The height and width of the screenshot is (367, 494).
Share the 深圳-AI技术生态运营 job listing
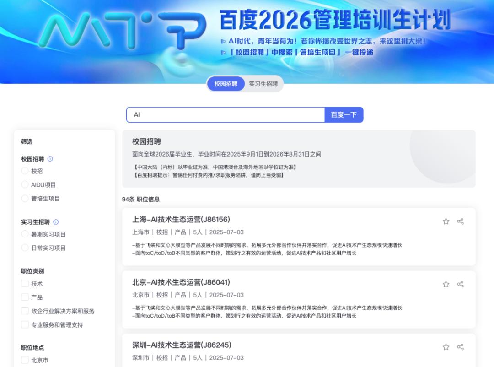460,347
